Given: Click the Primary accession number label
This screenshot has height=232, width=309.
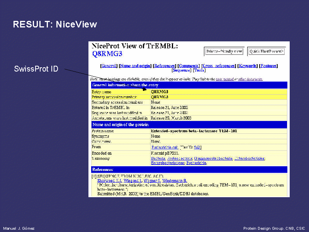Looking at the screenshot, I should click(114, 97).
